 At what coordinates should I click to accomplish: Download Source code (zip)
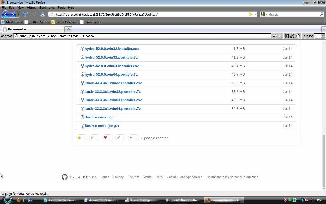tap(100, 117)
